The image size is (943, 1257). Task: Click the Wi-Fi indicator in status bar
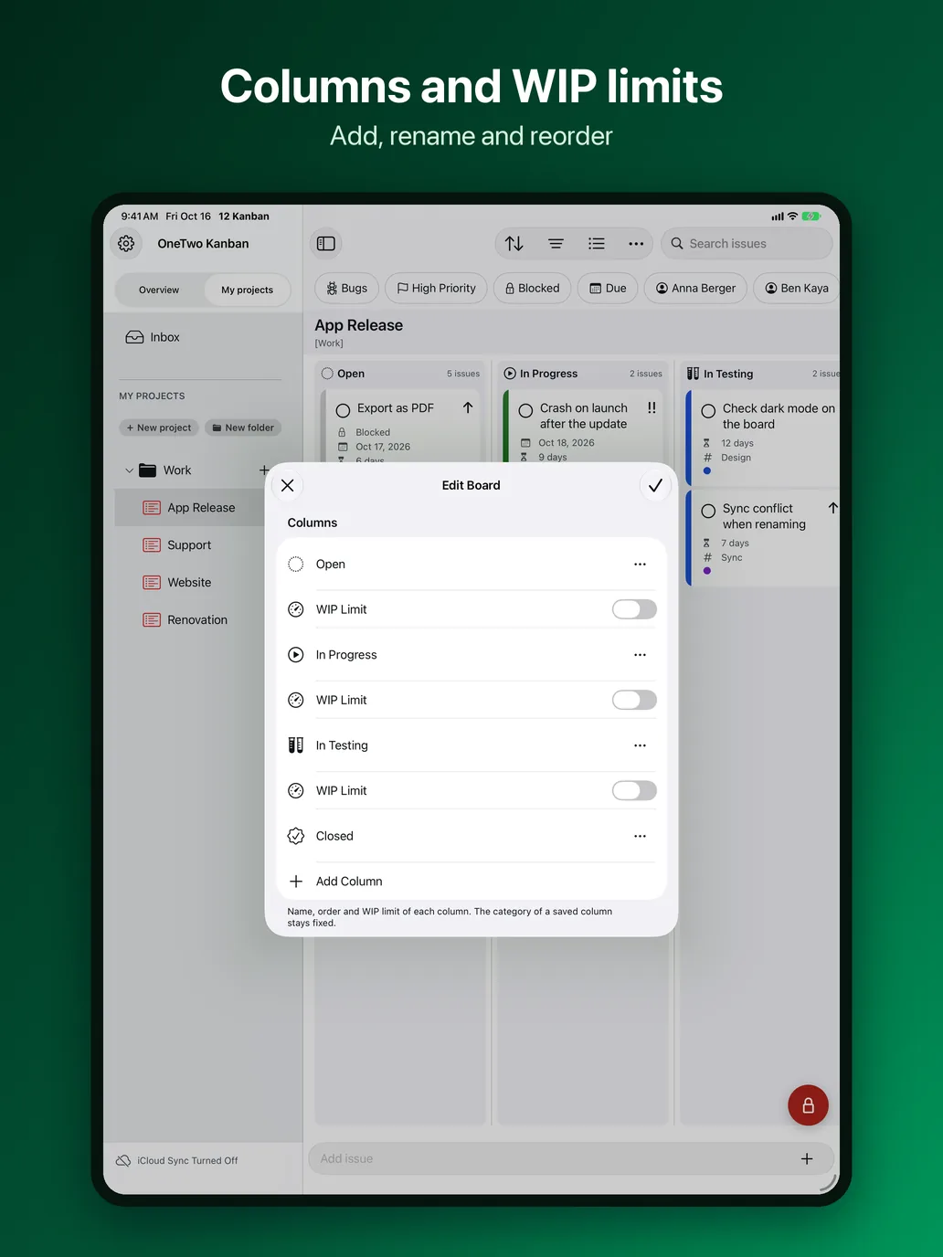click(792, 217)
